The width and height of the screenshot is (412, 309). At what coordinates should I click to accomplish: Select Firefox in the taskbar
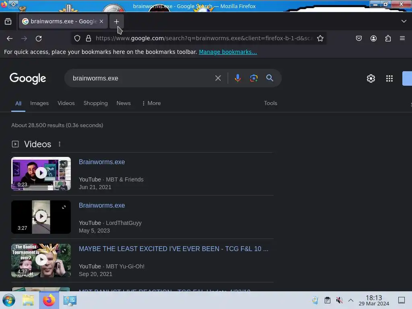49,300
